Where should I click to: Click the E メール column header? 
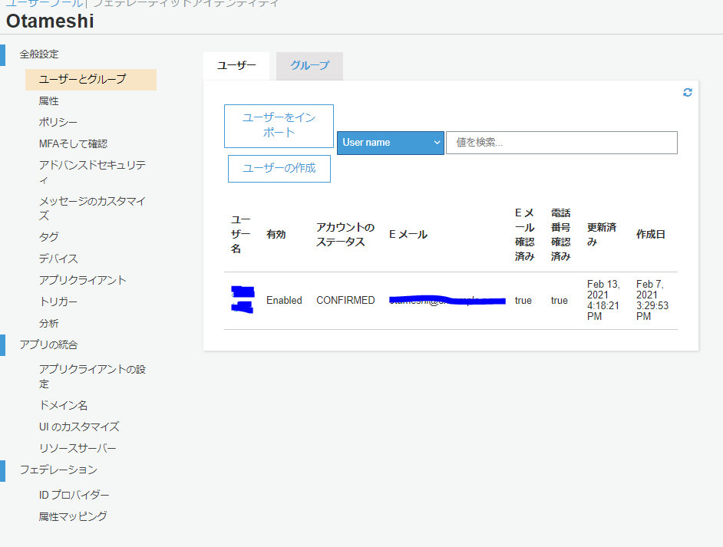[408, 235]
